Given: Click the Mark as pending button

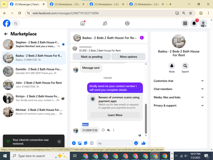Looking at the screenshot, I should 92,57.
